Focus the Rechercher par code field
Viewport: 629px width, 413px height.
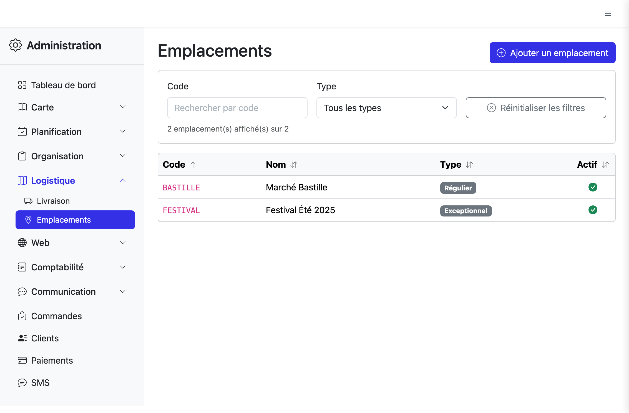pyautogui.click(x=237, y=108)
